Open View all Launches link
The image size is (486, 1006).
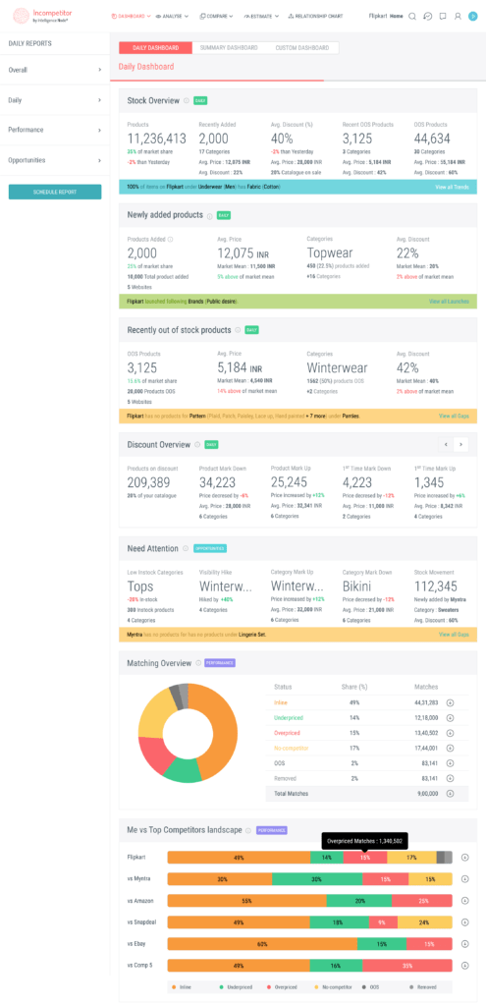[450, 301]
